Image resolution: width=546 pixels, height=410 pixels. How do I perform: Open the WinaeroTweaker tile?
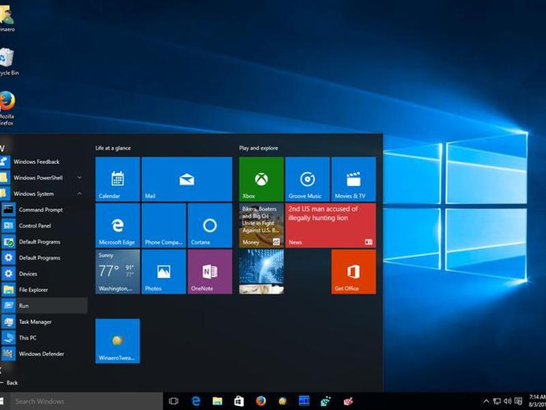pos(117,341)
